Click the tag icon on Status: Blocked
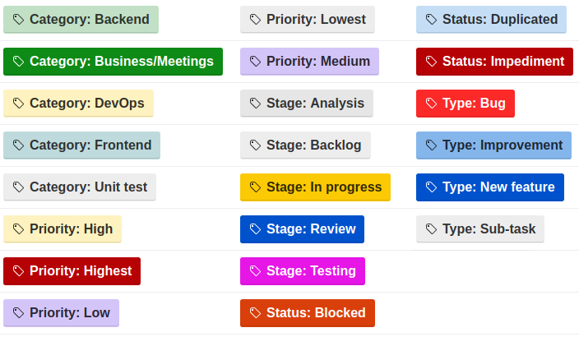 click(x=256, y=313)
